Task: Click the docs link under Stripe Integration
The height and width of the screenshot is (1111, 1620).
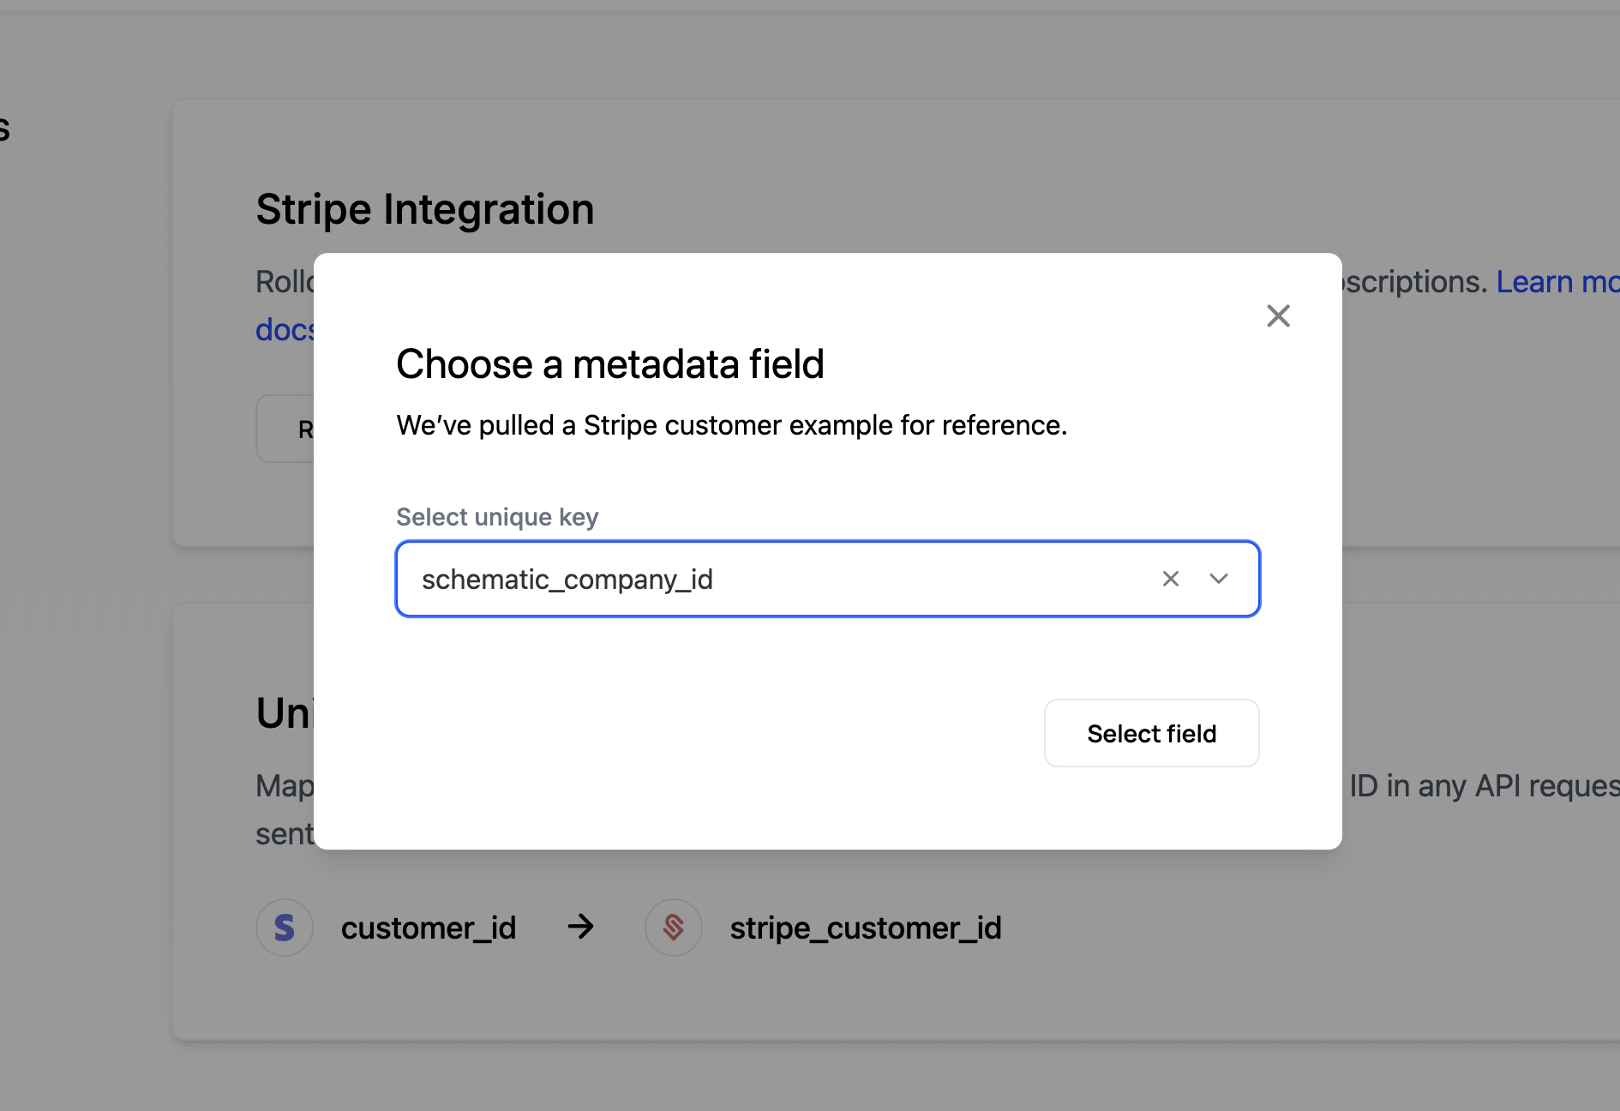Action: tap(285, 329)
